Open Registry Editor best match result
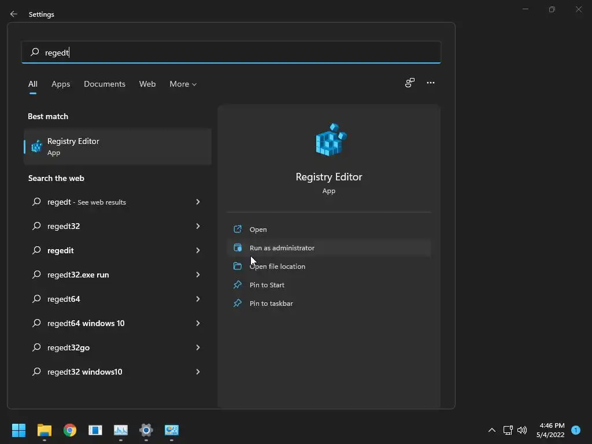Viewport: 592px width, 444px height. click(117, 146)
